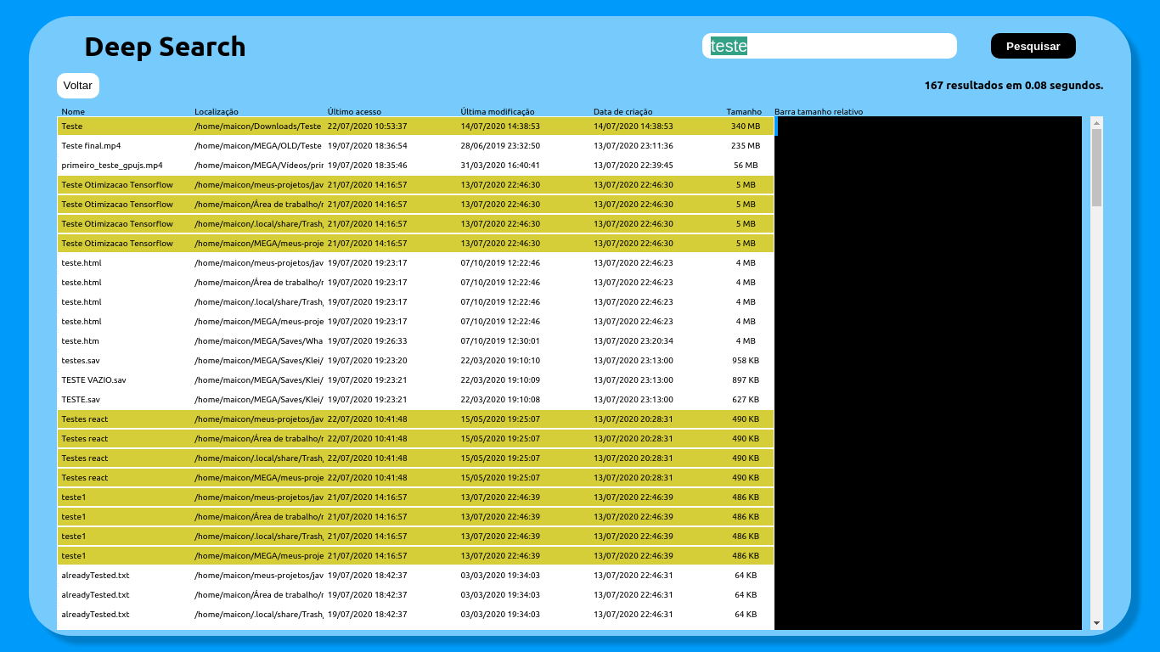
Task: Click the '/home/maicon/MEGA/Saves/Wha' location cell
Action: tap(258, 341)
